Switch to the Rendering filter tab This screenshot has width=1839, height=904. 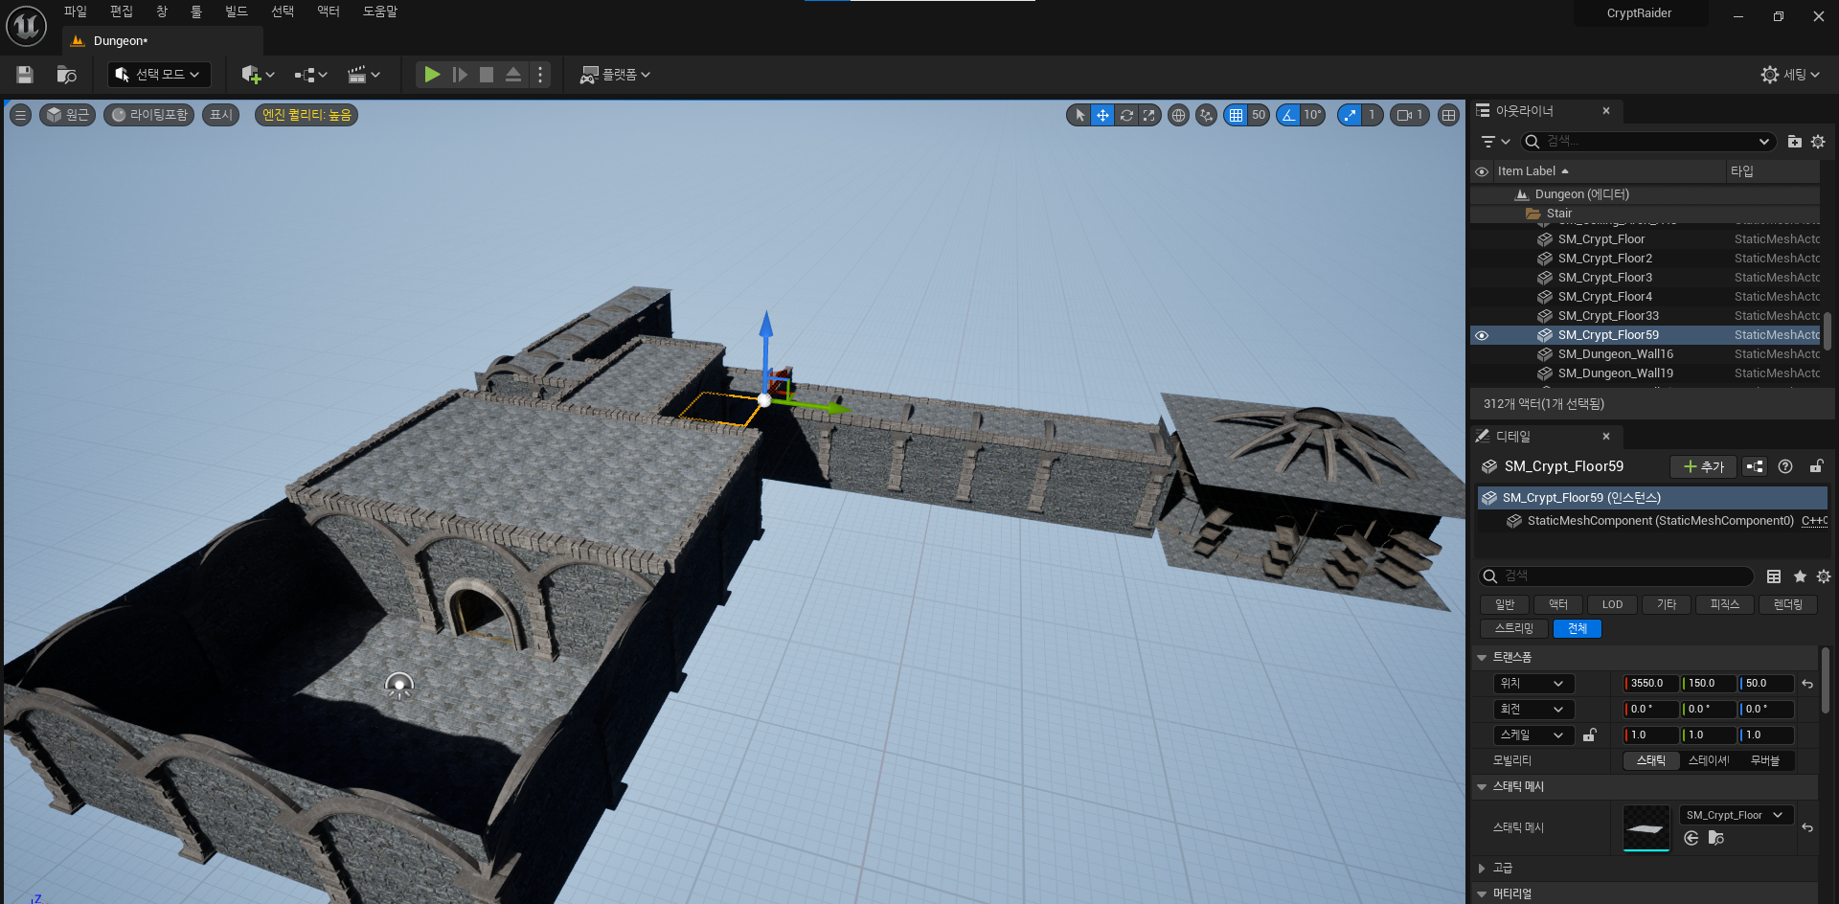pyautogui.click(x=1788, y=604)
